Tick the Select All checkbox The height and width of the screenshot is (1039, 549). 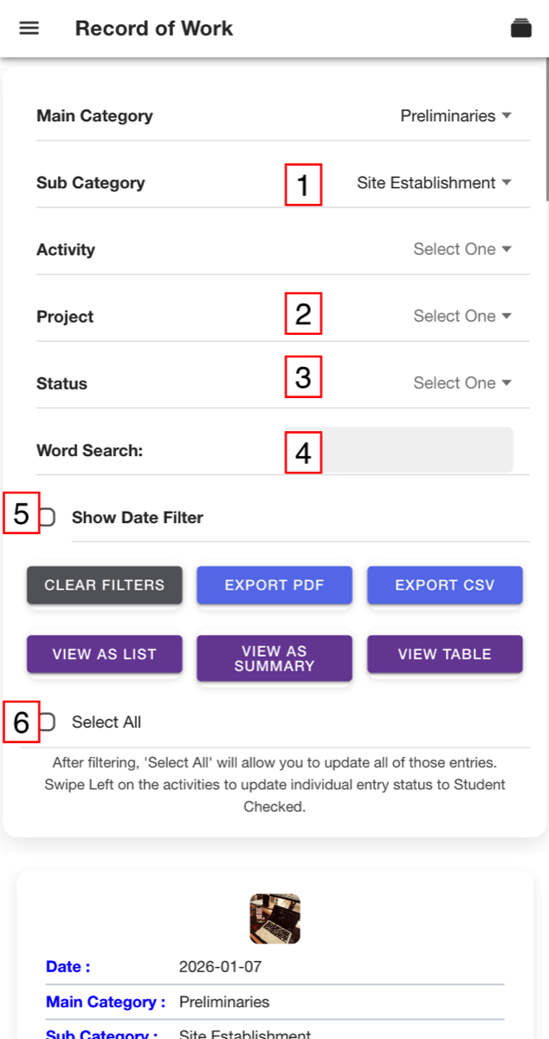[46, 722]
